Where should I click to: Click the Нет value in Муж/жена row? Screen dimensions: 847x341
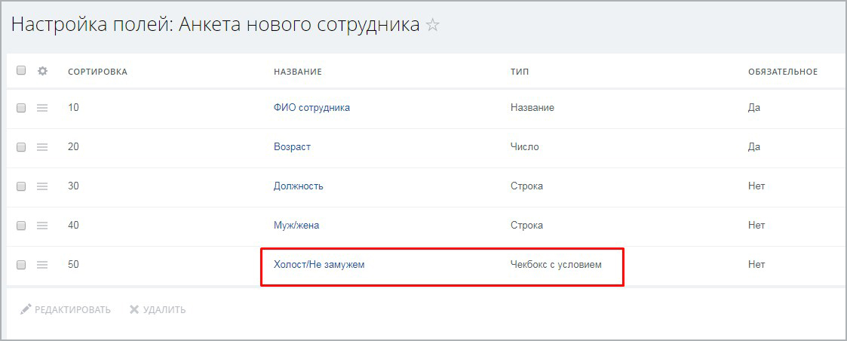[756, 226]
